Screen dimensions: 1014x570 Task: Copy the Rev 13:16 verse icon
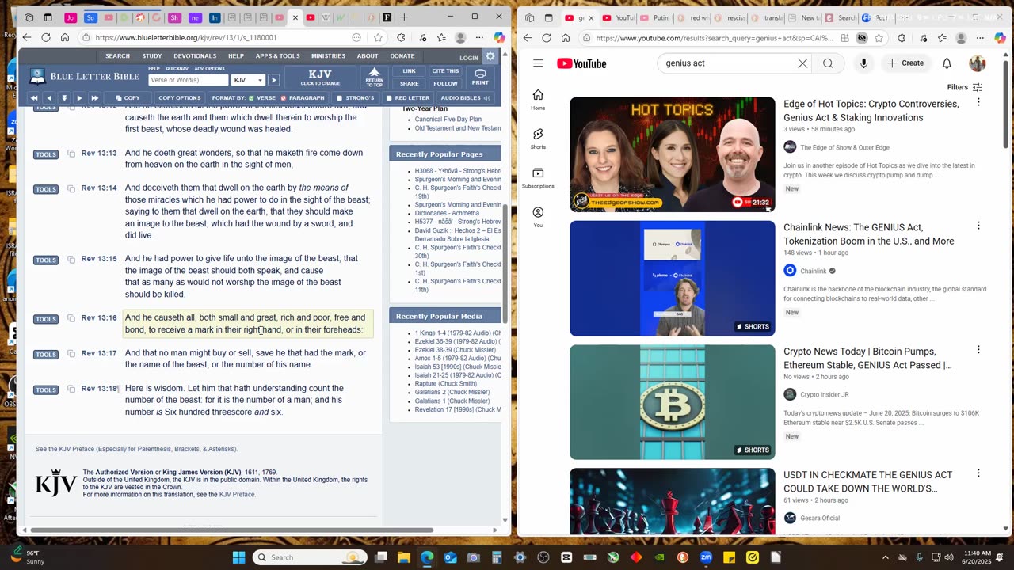click(x=71, y=318)
